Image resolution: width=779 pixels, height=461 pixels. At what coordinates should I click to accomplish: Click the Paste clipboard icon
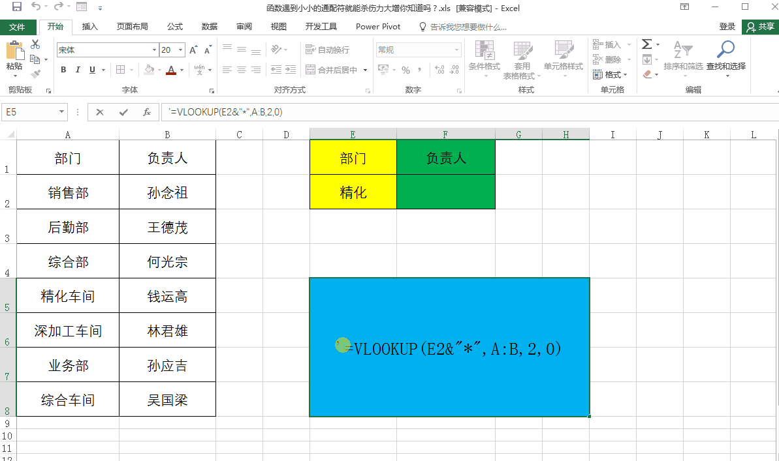click(x=14, y=51)
